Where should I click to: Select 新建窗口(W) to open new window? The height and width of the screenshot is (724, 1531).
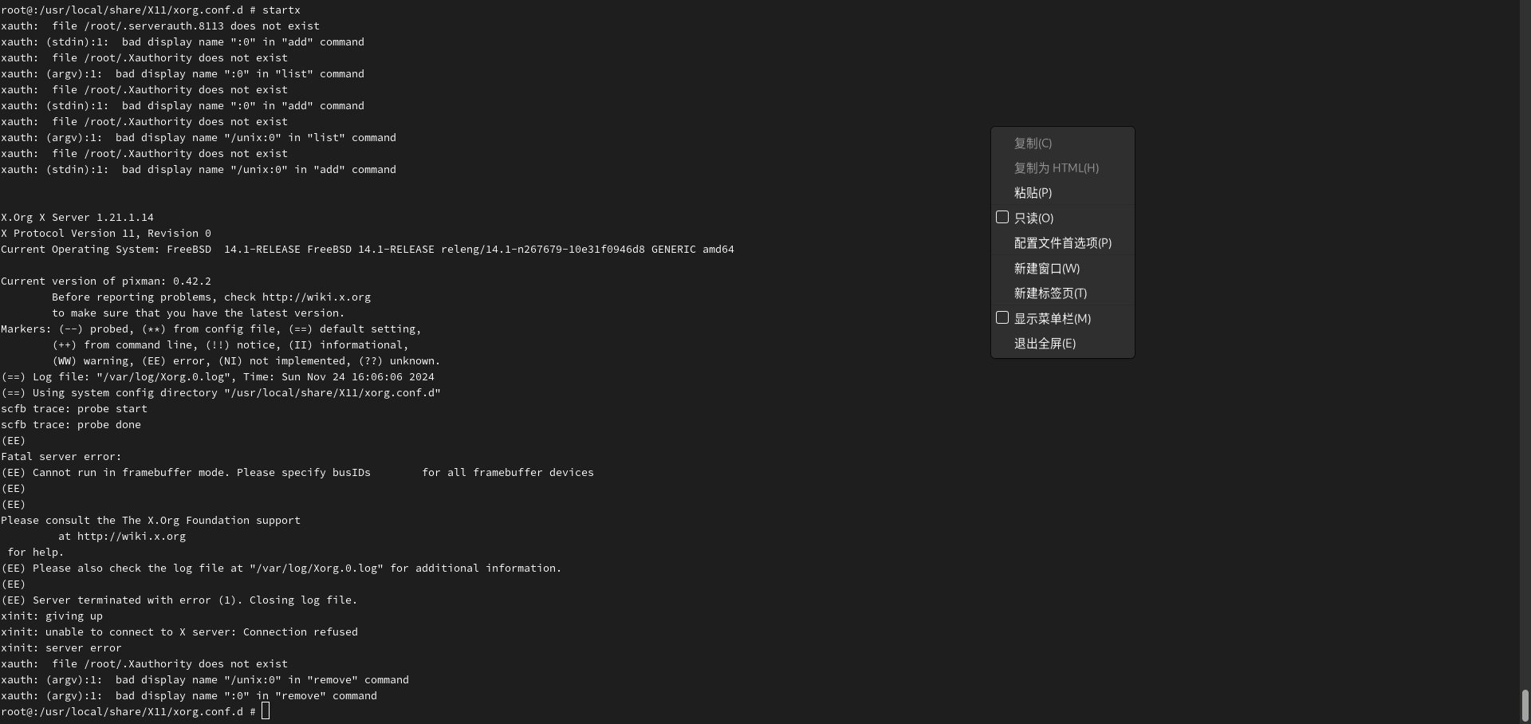pos(1046,269)
